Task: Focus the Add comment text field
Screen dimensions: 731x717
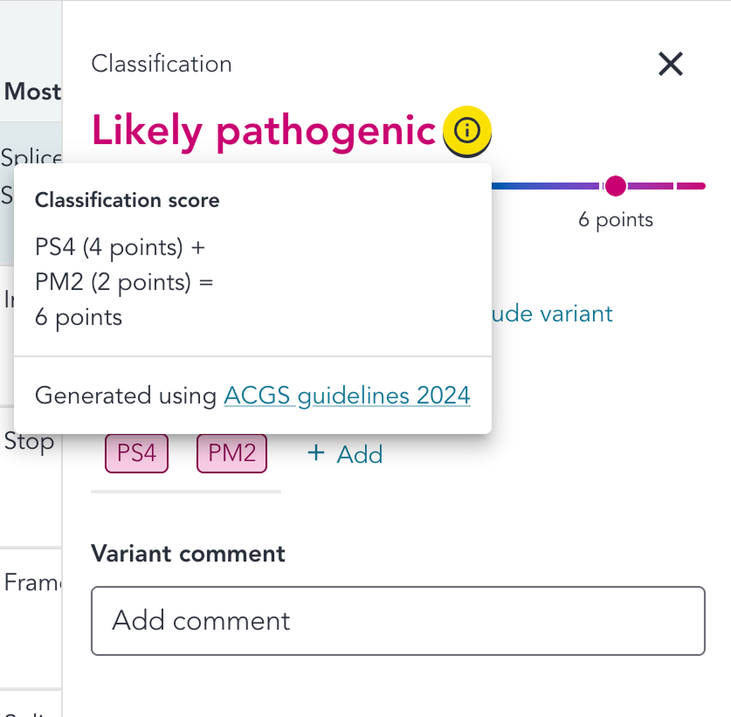Action: tap(397, 621)
